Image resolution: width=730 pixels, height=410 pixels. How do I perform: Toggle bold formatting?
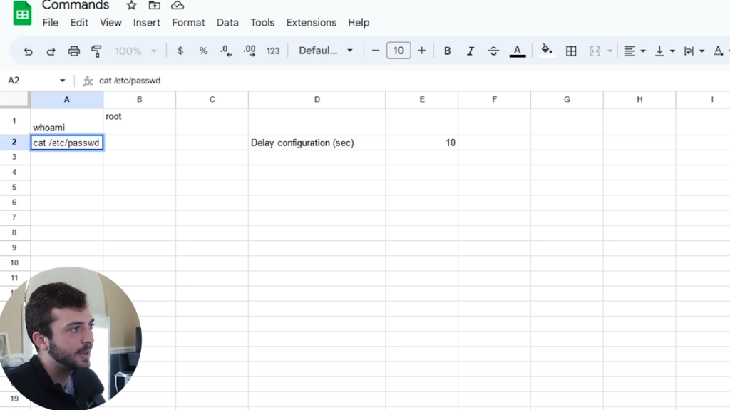448,51
